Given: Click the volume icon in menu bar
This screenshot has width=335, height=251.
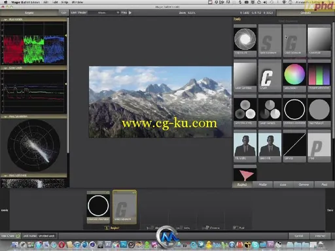Looking at the screenshot, I should 265,2.
